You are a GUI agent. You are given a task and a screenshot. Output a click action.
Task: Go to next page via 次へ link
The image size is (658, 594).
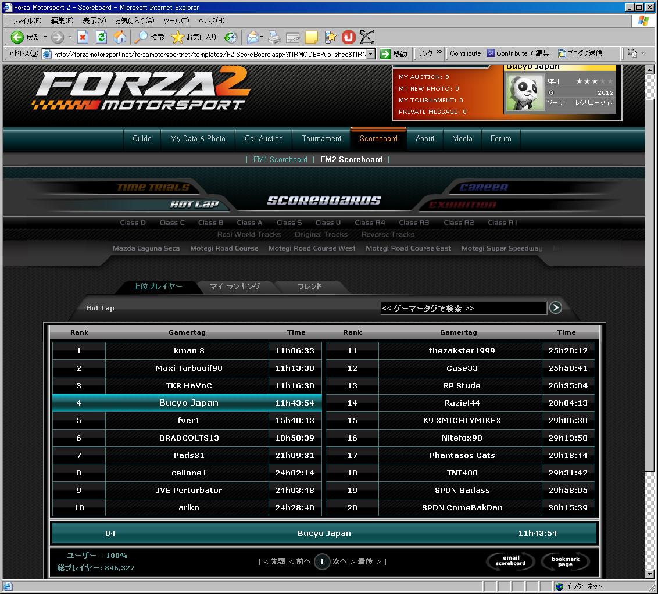coord(339,561)
